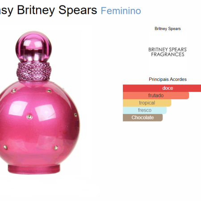Click the Britney Spears page title text
The height and width of the screenshot is (201, 201).
coord(57,10)
